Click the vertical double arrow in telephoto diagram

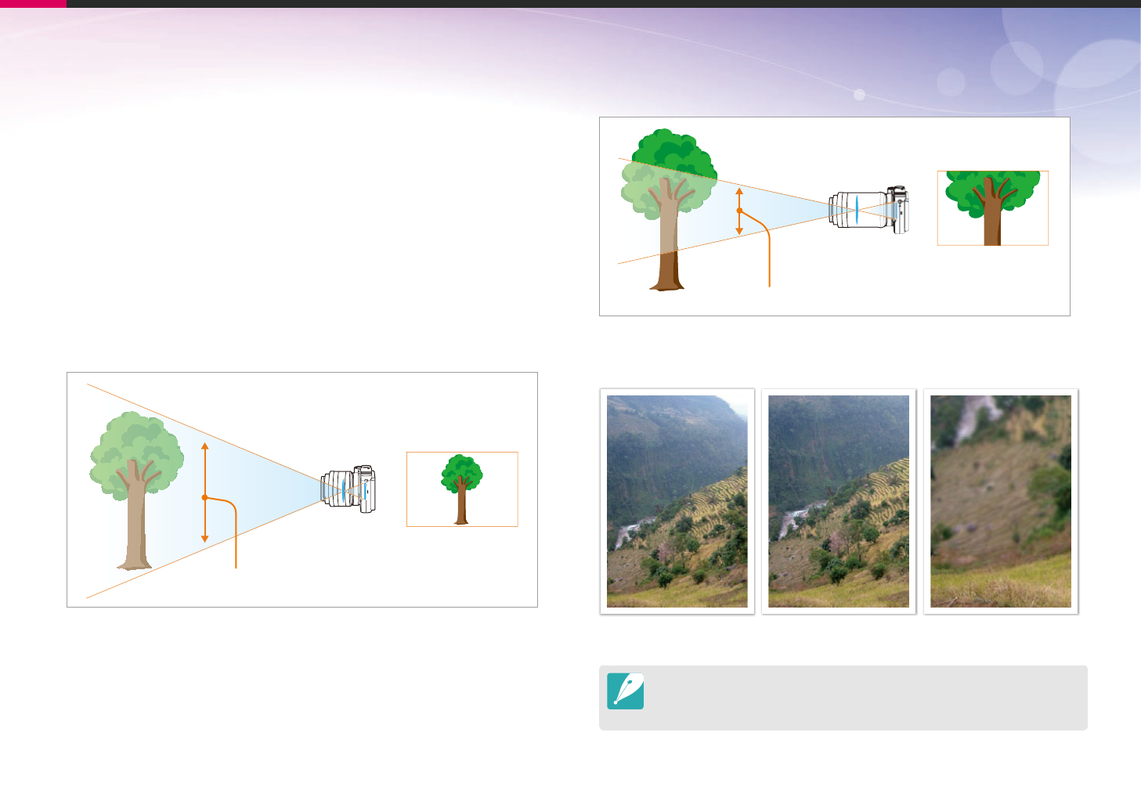pos(739,211)
